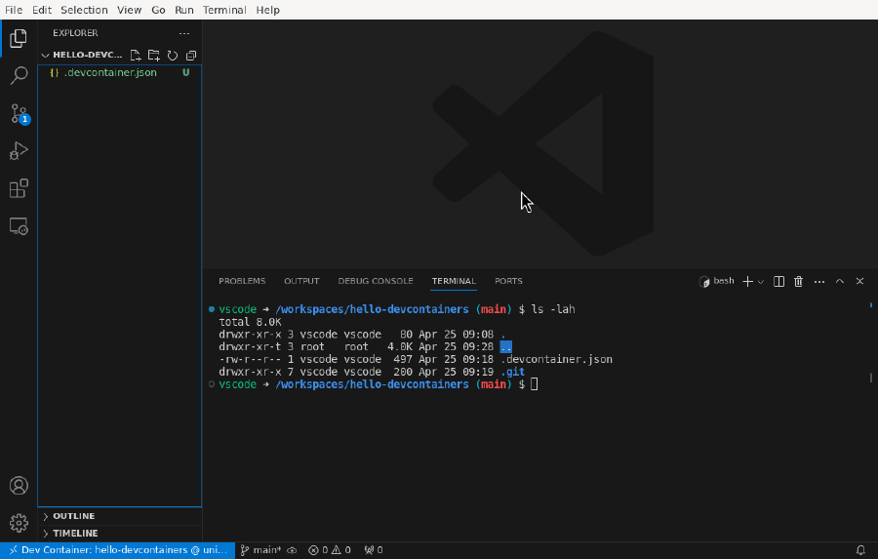Open the launch profile dropdown arrow
Screen dimensions: 878x559
click(x=760, y=282)
